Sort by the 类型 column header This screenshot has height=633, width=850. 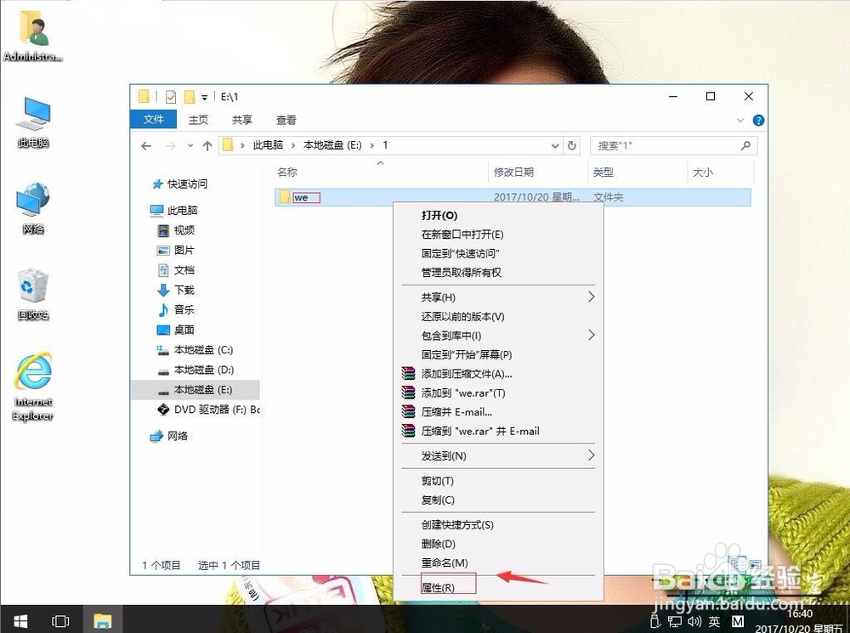[637, 172]
